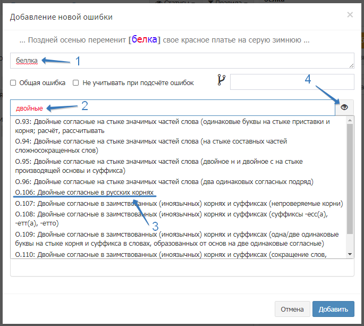Tick Не учитывать при подсчёте ошибок checkbox
364x326 pixels.
(76, 83)
